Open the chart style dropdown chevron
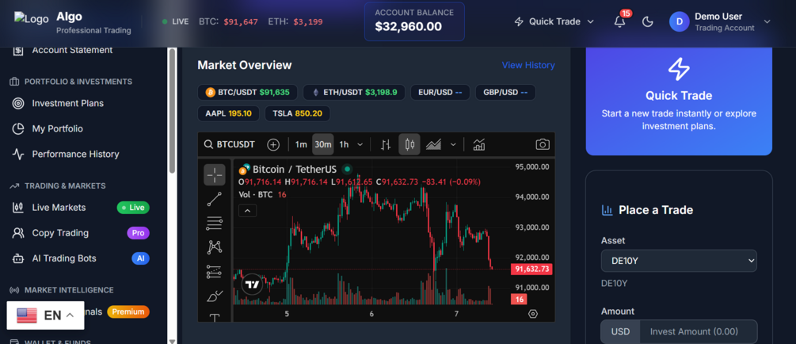 [x=453, y=145]
